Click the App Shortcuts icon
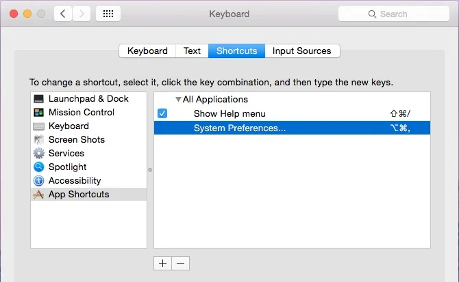 pos(38,194)
